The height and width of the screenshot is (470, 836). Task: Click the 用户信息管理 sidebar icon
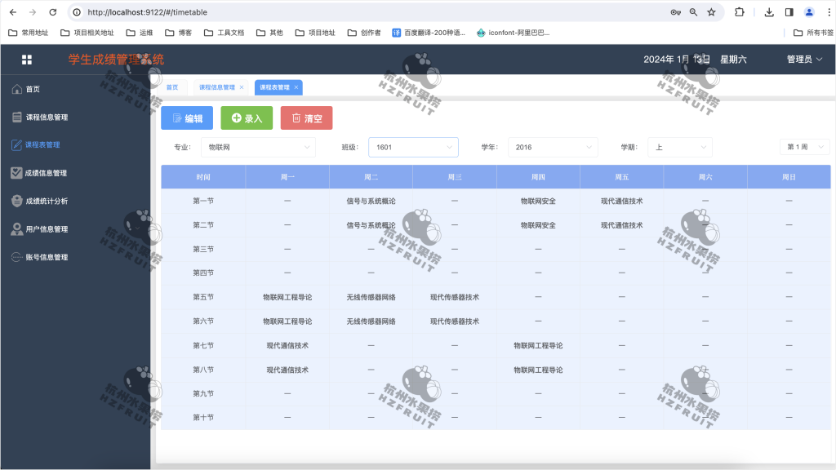coord(18,228)
